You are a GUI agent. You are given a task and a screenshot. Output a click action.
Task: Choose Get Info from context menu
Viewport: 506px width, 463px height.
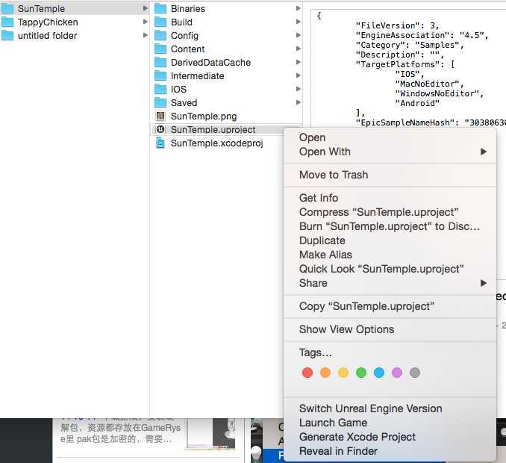click(390, 198)
